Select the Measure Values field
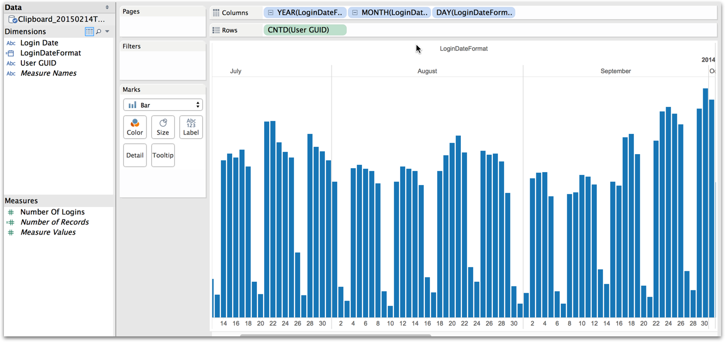 [48, 232]
